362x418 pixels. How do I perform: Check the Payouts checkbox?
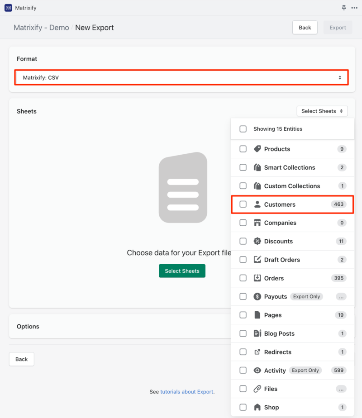[243, 296]
